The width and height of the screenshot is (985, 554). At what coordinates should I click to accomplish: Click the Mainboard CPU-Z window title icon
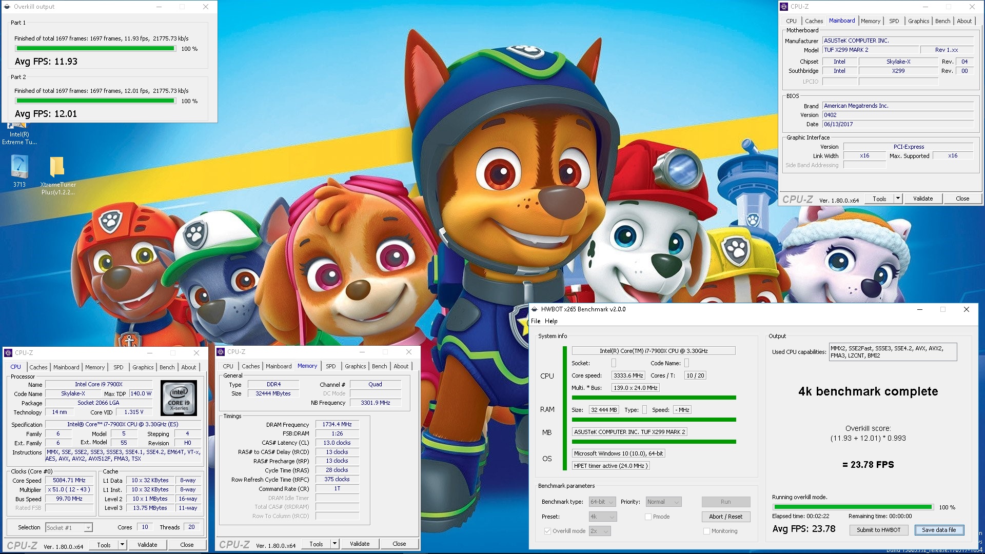pyautogui.click(x=784, y=7)
